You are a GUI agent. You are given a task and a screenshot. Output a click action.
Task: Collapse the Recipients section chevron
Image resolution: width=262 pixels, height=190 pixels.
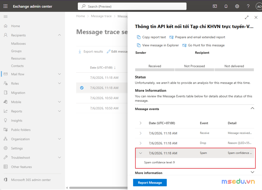point(59,35)
